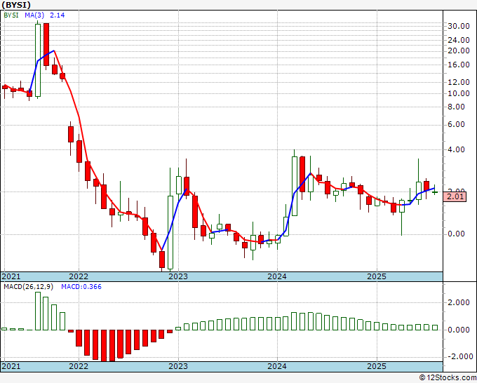
Task: Click 2021 on the price chart timeline
Action: pos(11,276)
